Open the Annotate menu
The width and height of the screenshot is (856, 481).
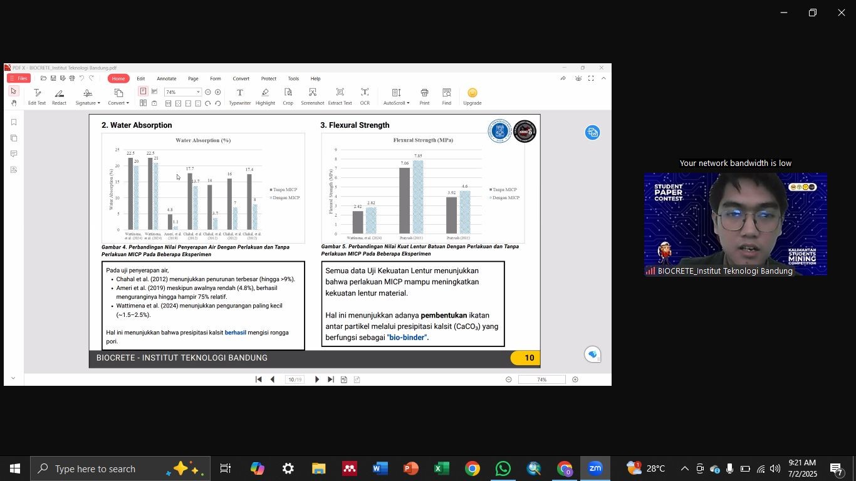click(166, 79)
